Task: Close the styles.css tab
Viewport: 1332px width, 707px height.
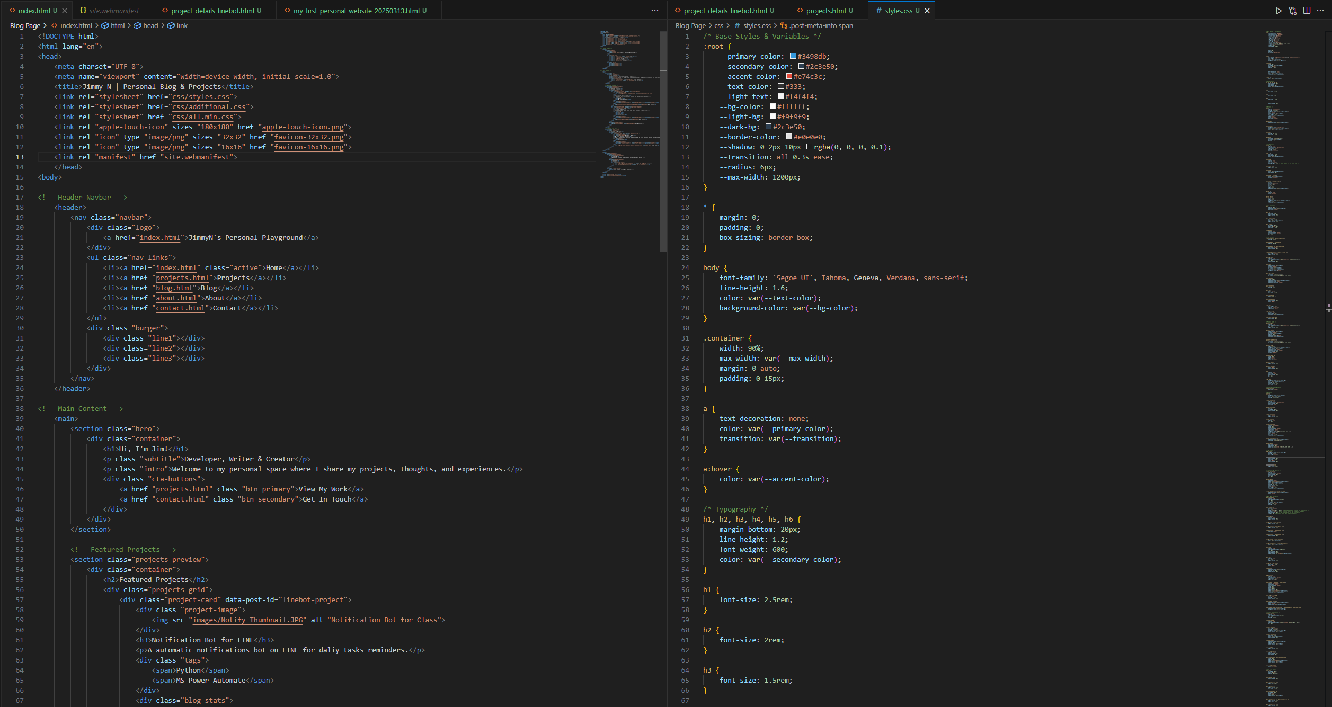Action: point(927,11)
